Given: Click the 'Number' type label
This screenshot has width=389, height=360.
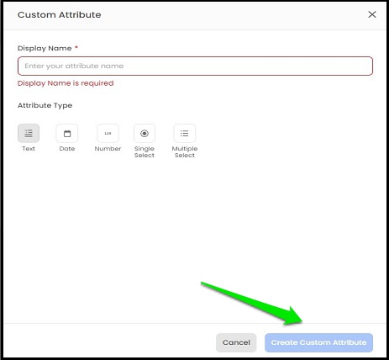Looking at the screenshot, I should tap(108, 149).
